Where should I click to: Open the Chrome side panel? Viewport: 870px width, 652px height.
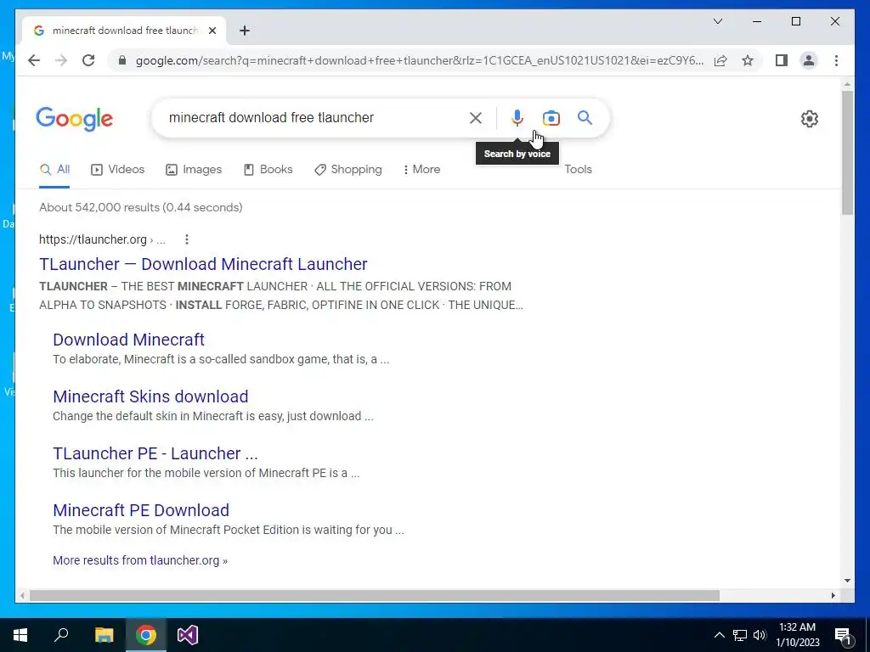782,60
